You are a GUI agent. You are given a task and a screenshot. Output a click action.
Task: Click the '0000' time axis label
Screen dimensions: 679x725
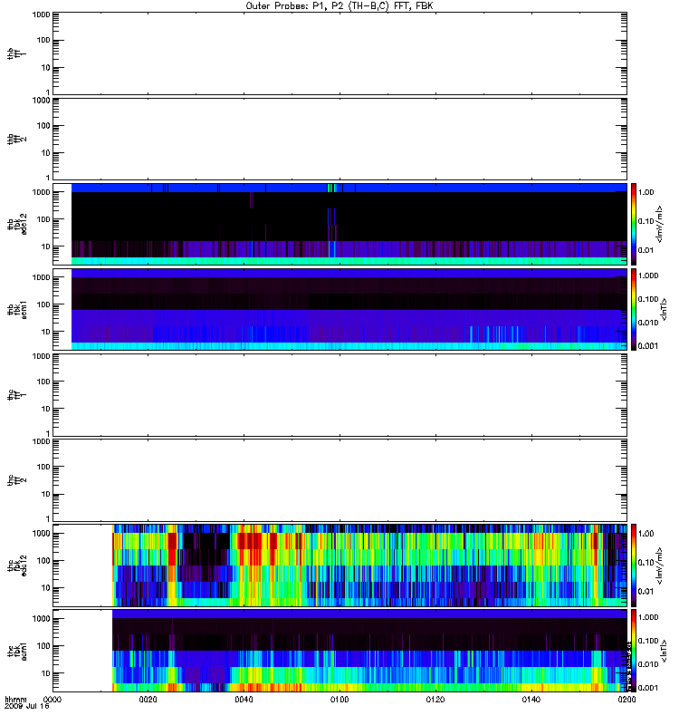click(53, 700)
